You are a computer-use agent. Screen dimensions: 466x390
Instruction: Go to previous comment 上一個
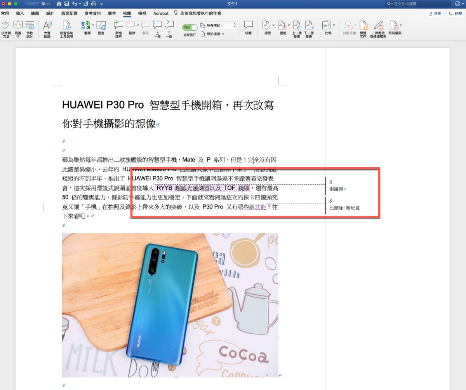point(157,29)
